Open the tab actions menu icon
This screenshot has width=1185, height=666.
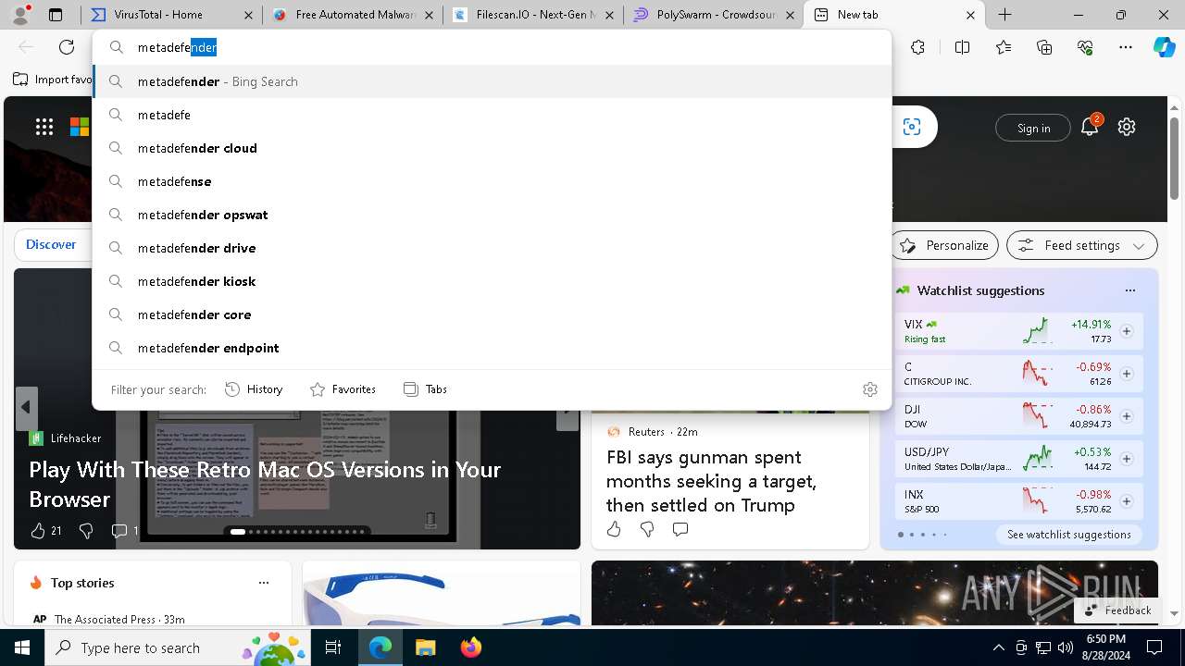(56, 15)
